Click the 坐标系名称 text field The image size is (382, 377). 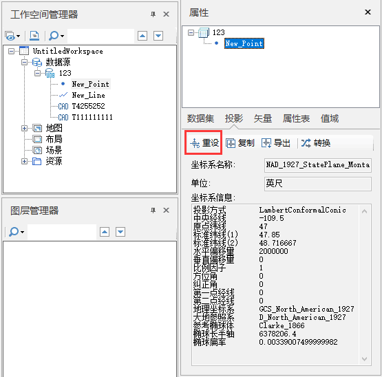(318, 165)
